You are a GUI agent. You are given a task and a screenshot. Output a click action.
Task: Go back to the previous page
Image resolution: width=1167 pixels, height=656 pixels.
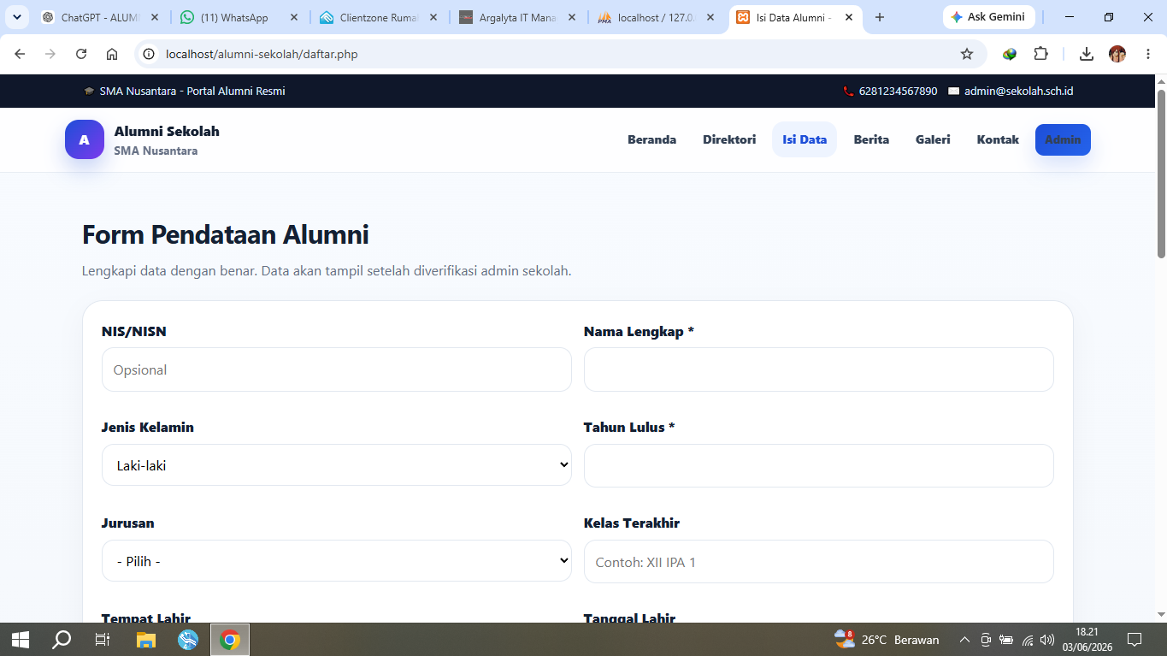20,54
